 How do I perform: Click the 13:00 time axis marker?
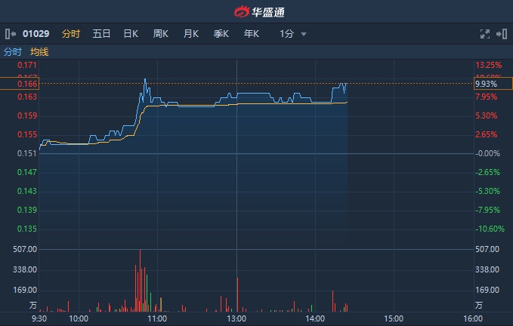[x=237, y=318]
